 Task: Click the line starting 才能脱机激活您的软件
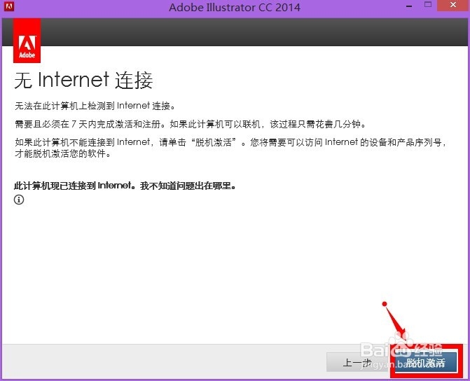coord(62,153)
